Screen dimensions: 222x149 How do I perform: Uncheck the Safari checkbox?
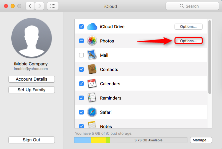81,112
